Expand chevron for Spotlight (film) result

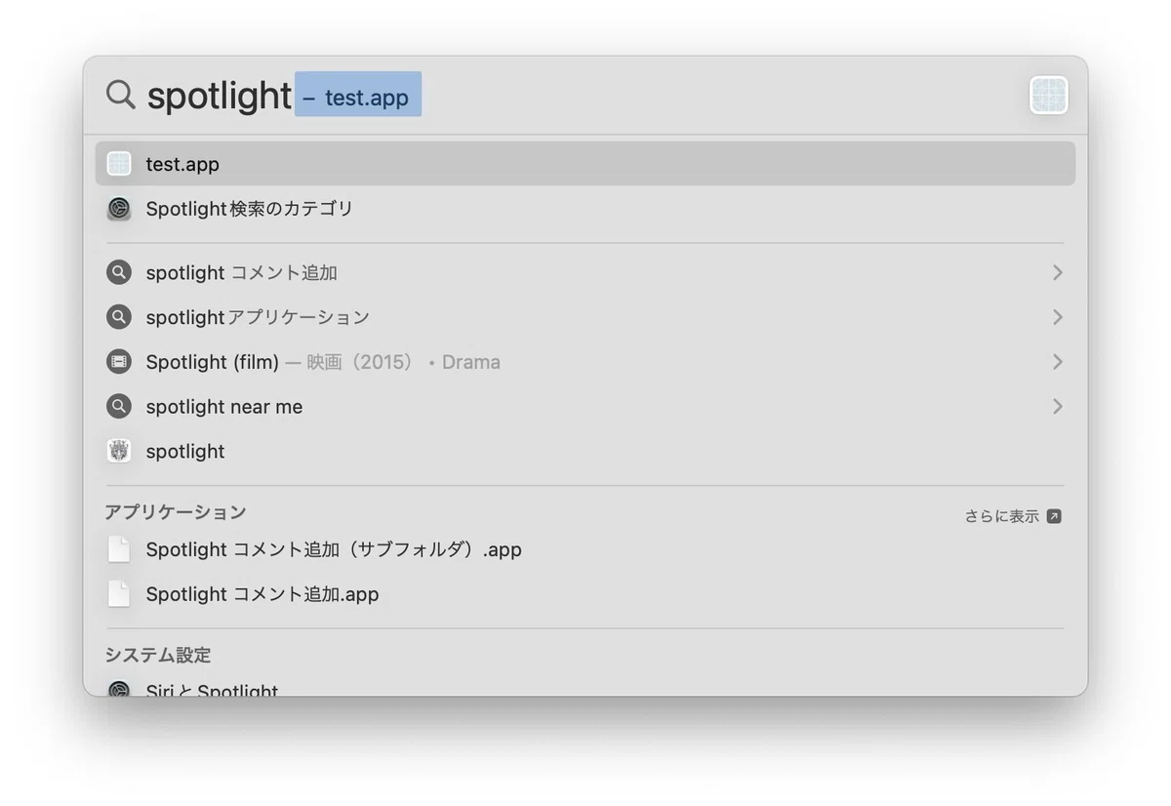(x=1057, y=362)
